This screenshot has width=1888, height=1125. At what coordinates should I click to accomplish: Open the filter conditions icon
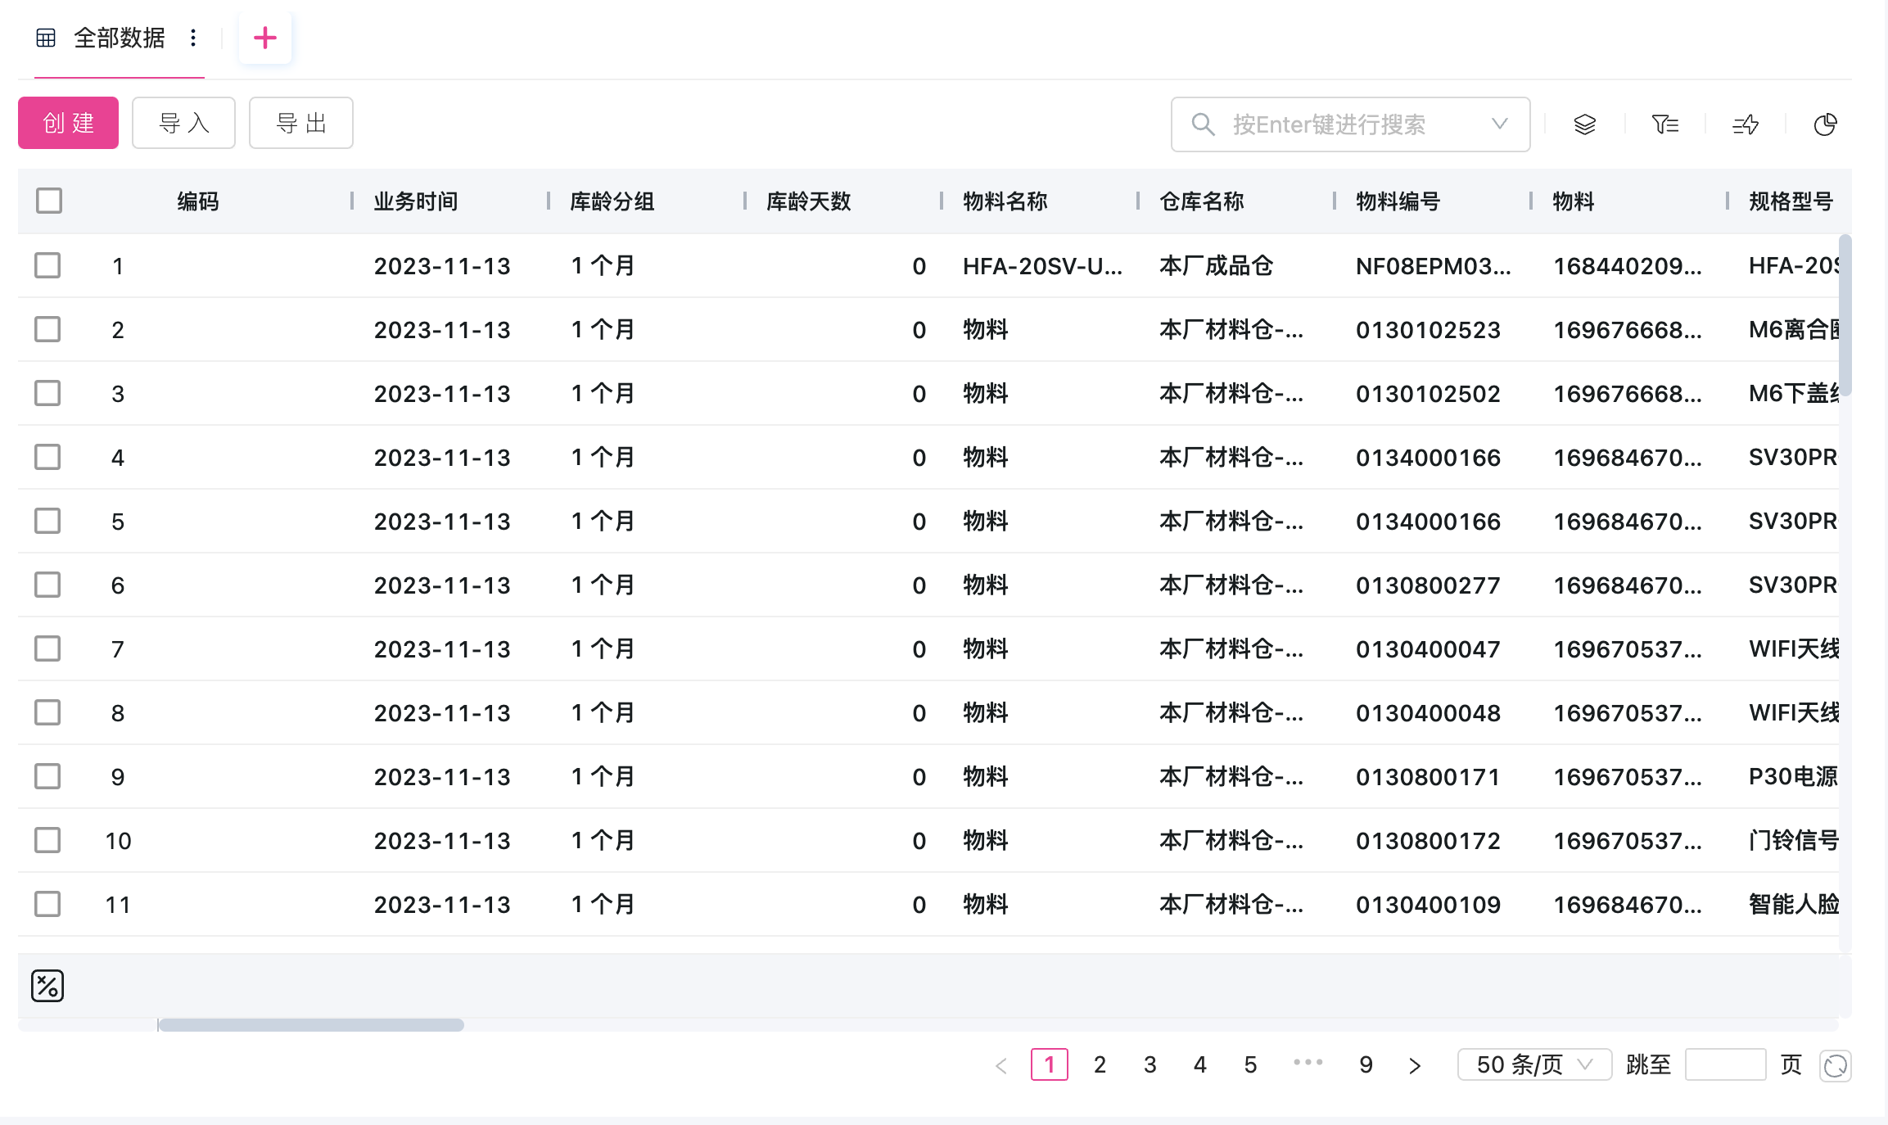(1665, 124)
